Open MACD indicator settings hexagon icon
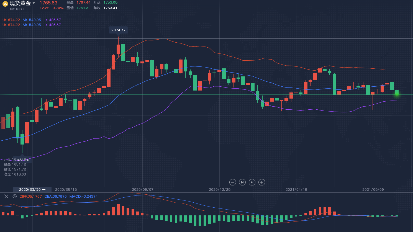This screenshot has width=413, height=232. tap(15, 196)
